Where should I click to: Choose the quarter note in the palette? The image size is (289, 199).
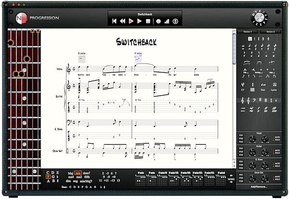(x=256, y=46)
